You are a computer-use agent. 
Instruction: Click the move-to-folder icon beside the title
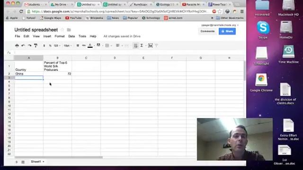tap(69, 30)
